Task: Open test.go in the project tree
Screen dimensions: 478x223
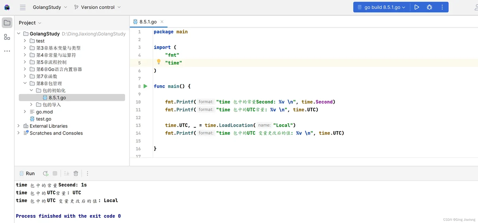Action: 43,119
